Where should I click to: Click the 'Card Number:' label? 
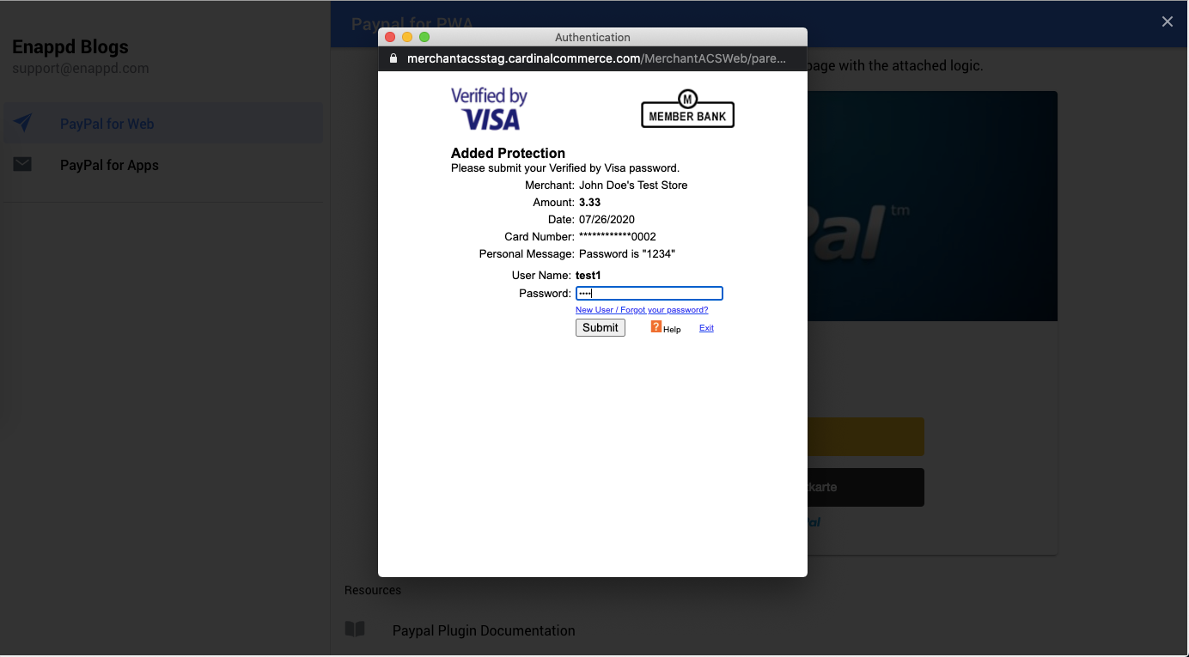point(539,236)
